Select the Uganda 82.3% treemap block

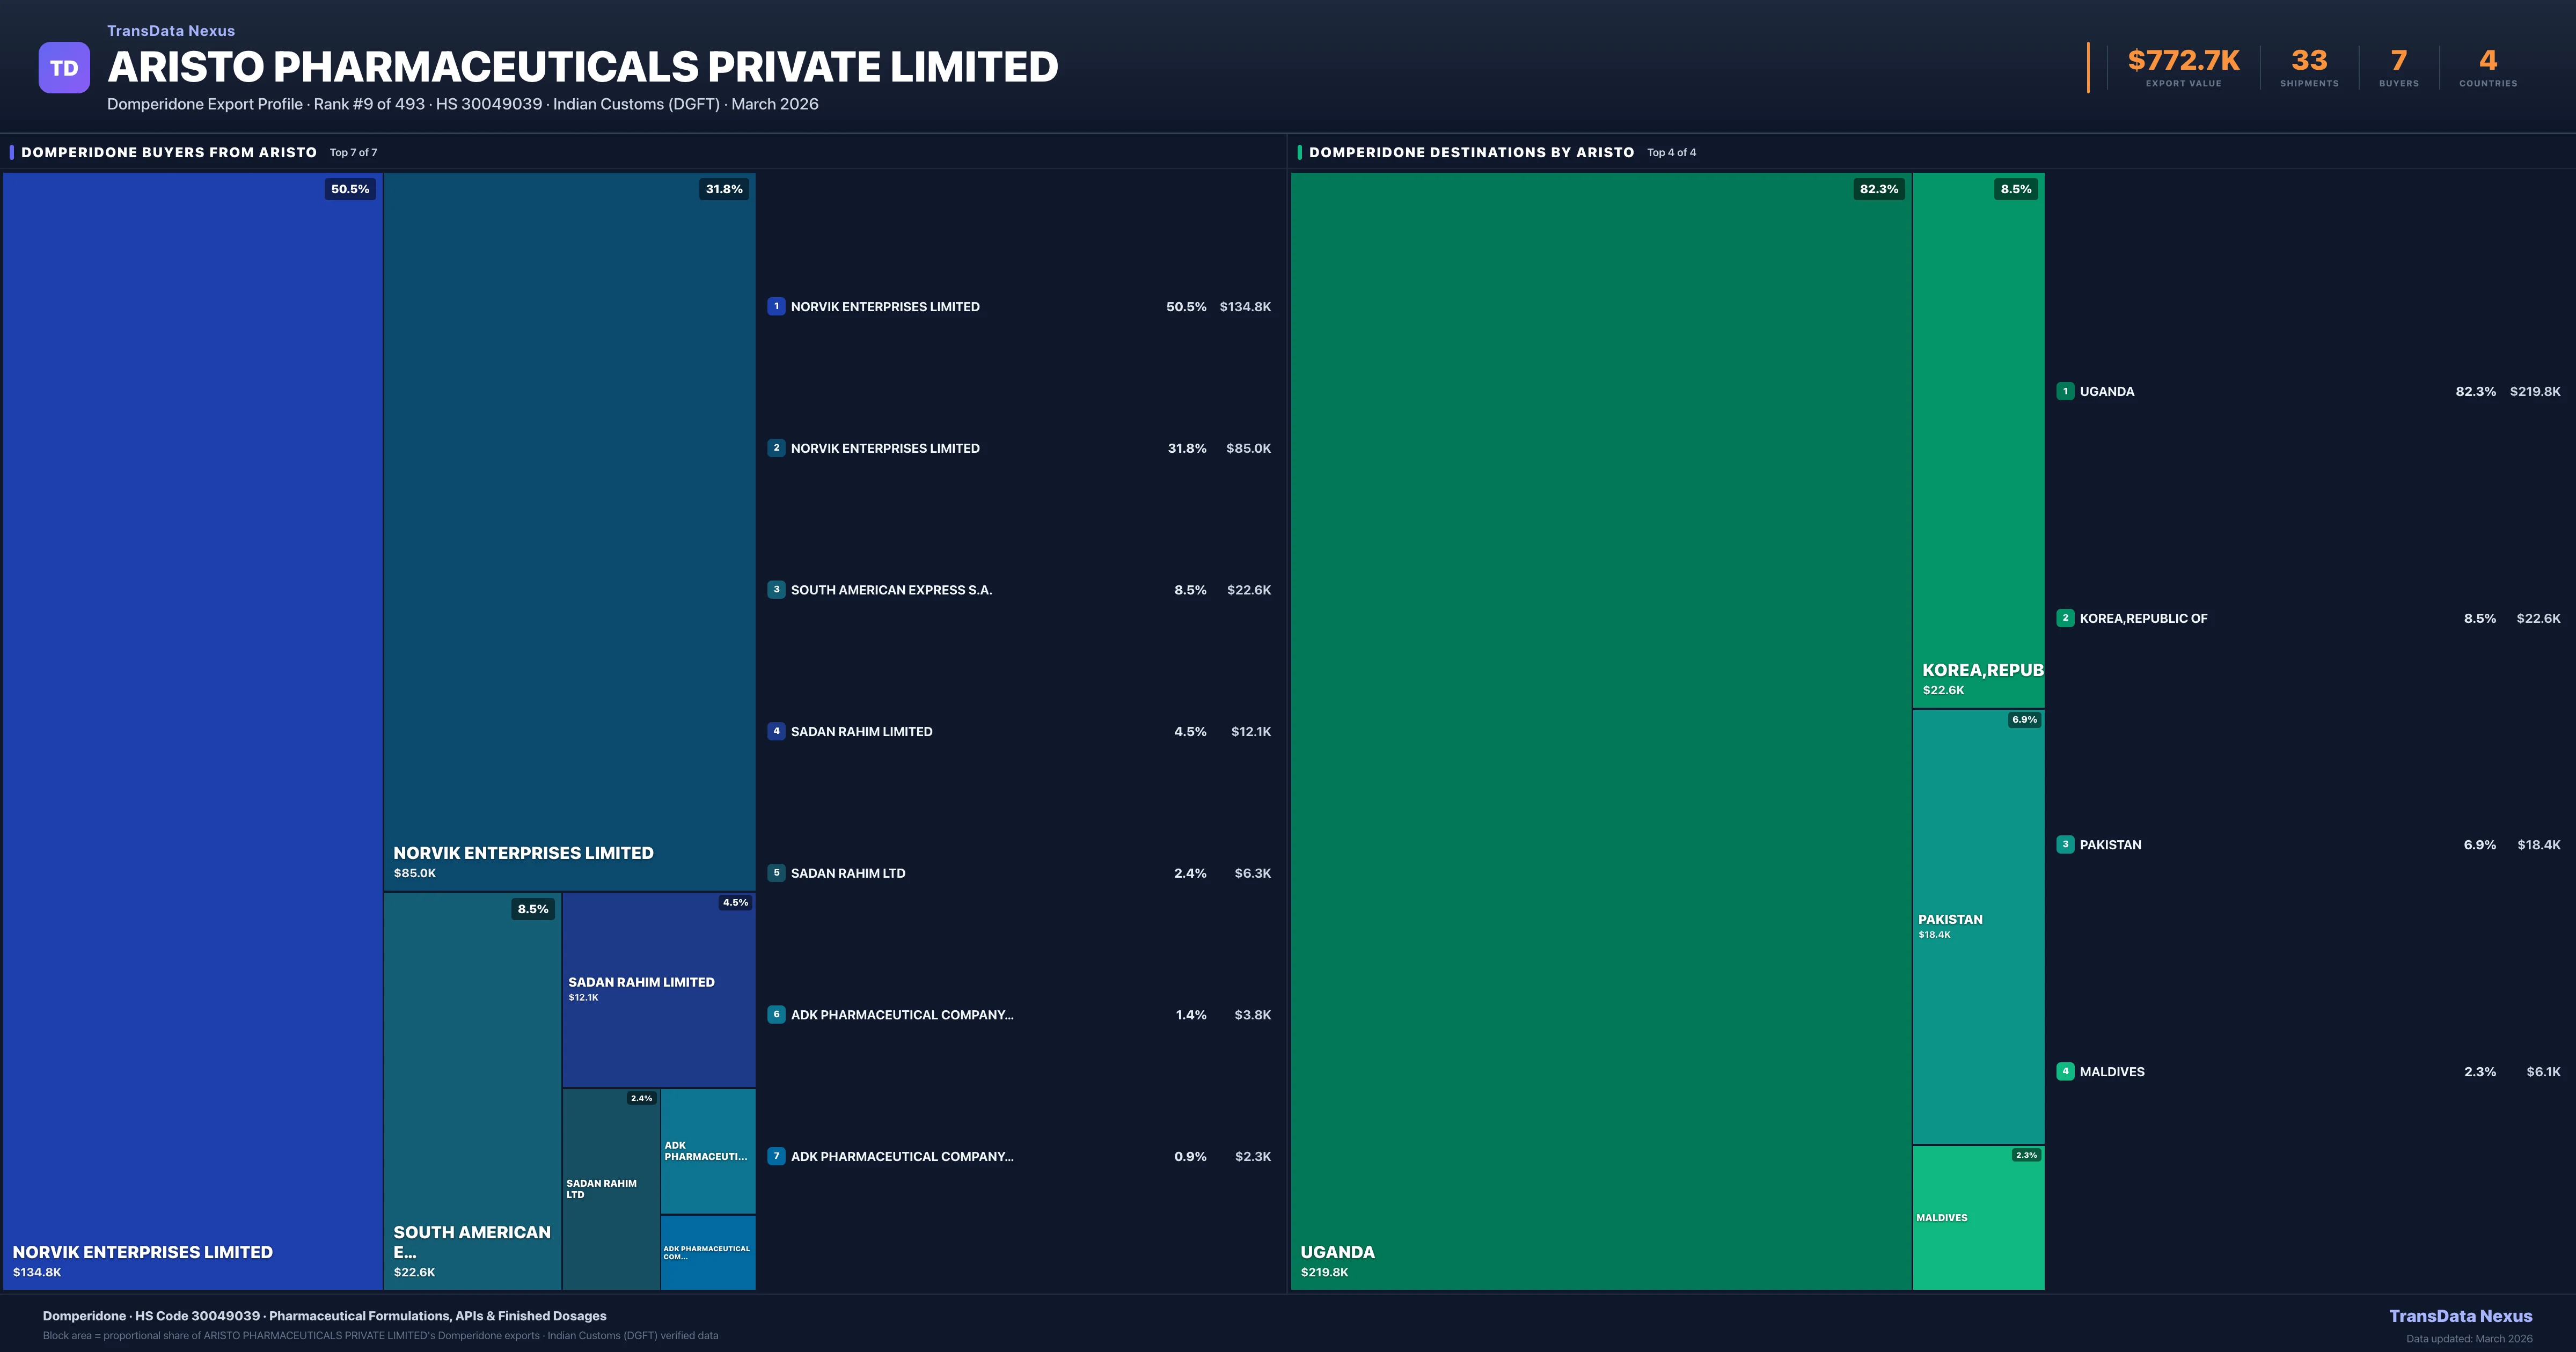(1600, 730)
